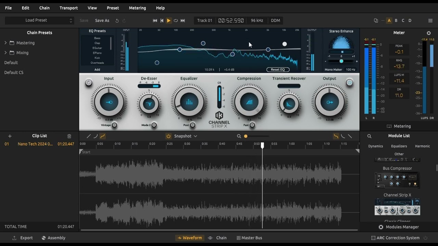Click the Export button

click(23, 238)
